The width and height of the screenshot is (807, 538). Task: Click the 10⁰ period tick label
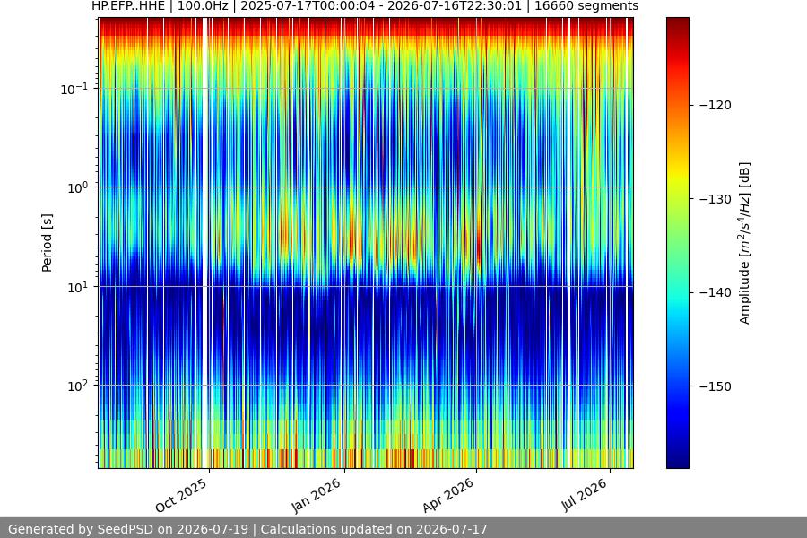coord(78,187)
